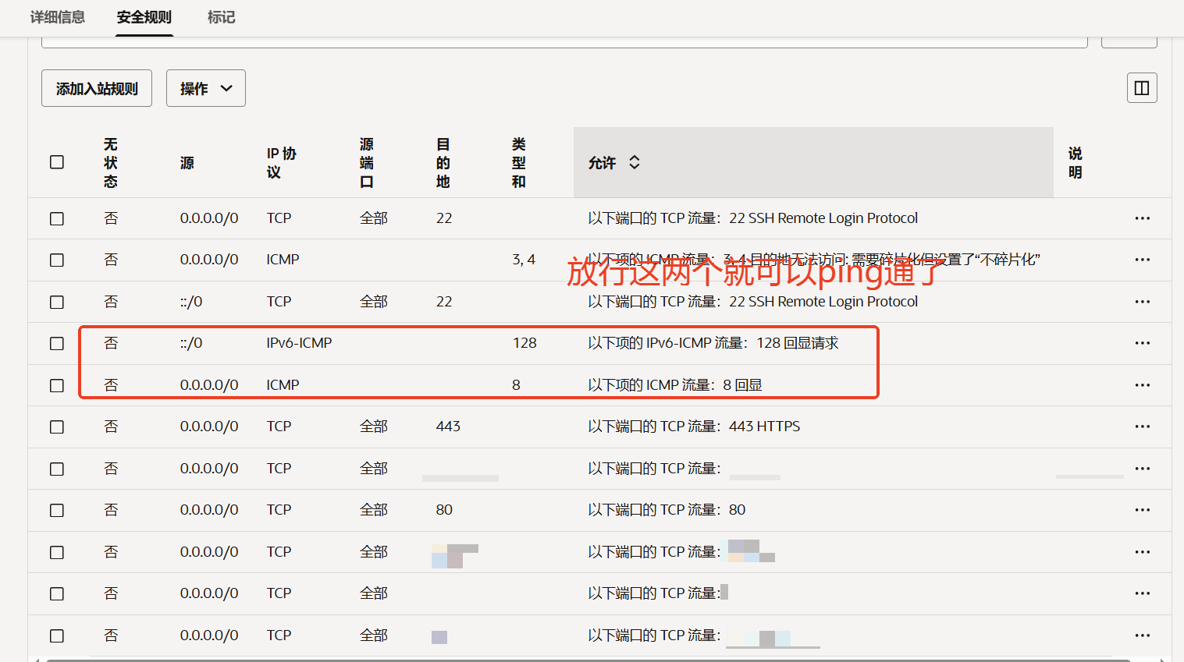The height and width of the screenshot is (662, 1184).
Task: Open three-dot menu for last TCP rule row
Action: point(1142,635)
